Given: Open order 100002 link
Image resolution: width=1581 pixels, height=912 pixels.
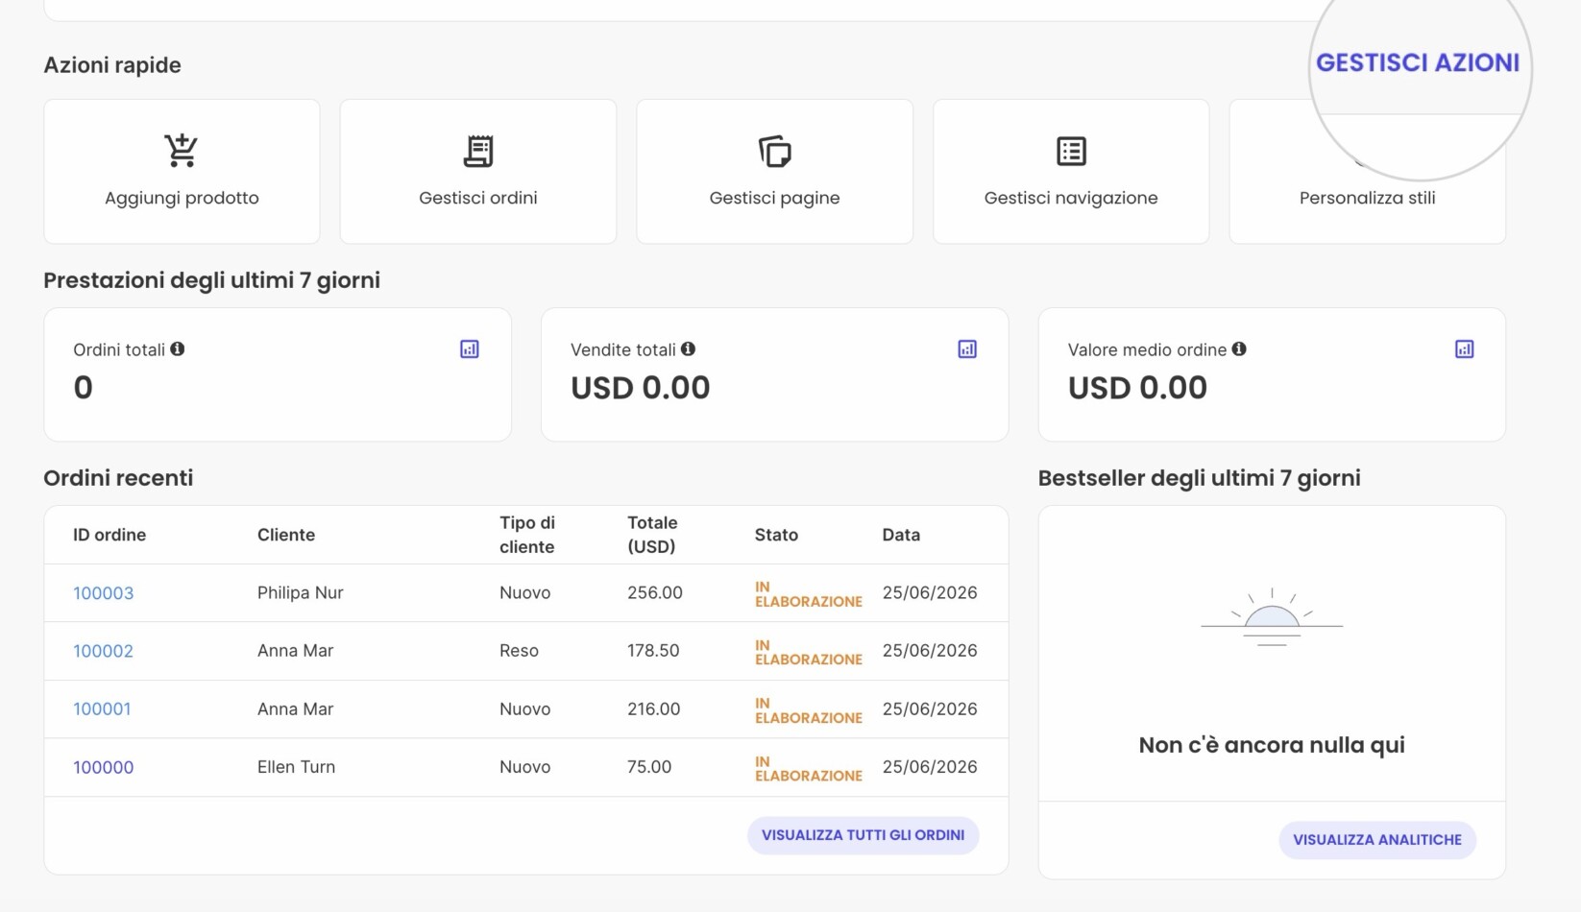Looking at the screenshot, I should (103, 651).
